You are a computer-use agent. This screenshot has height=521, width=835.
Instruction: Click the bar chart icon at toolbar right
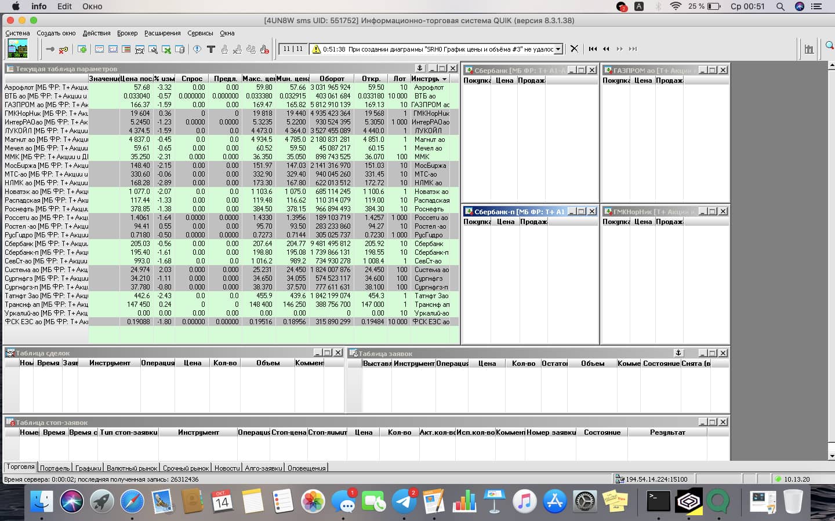(x=809, y=49)
